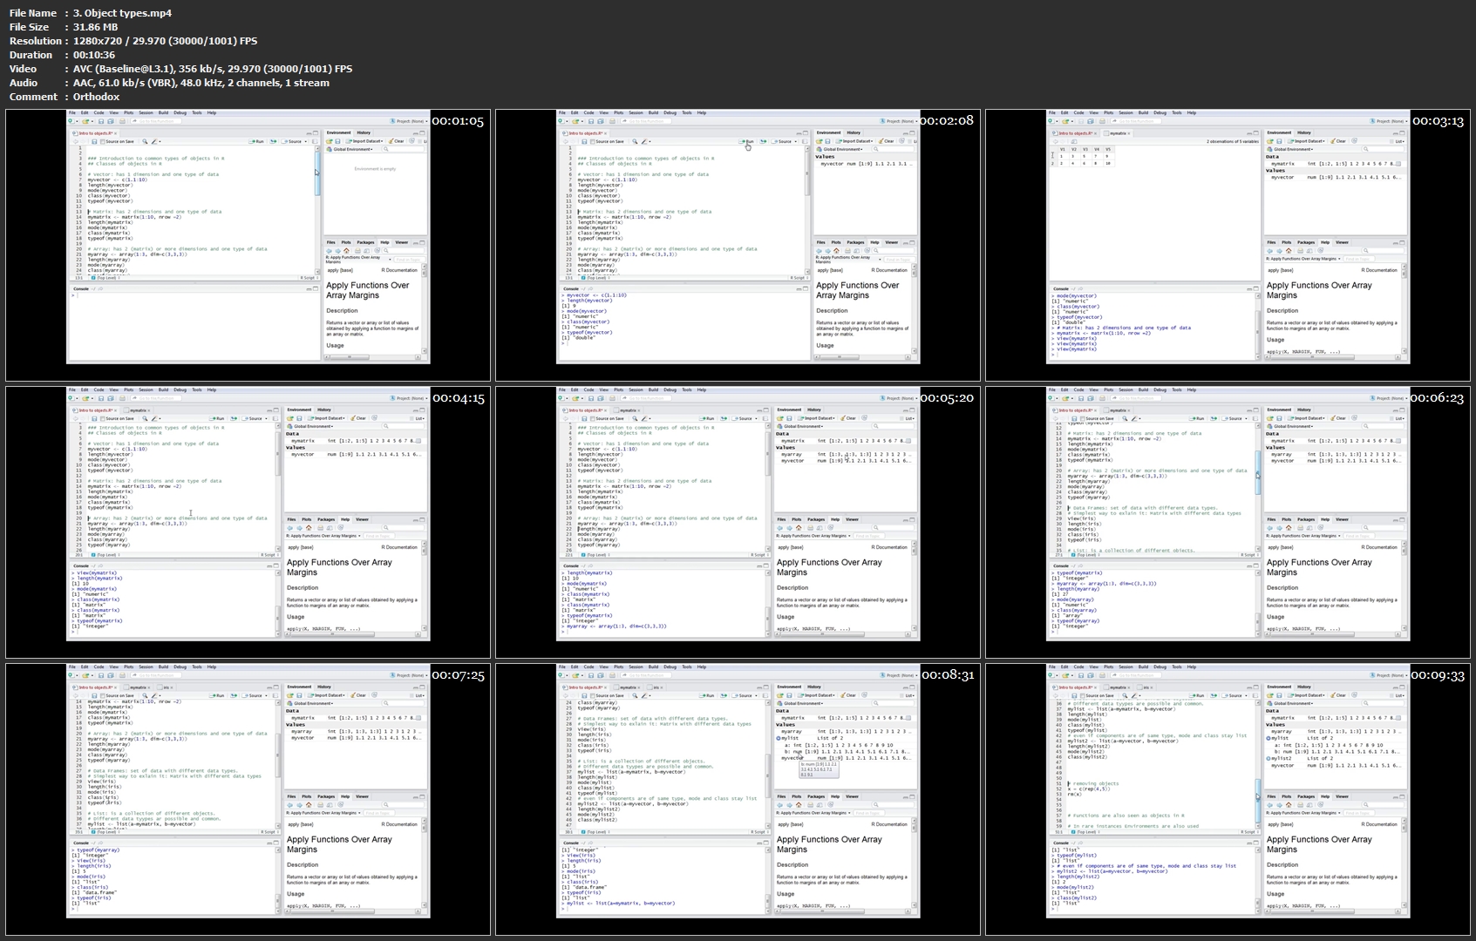
Task: Open the File menu in 00:01:05 frame
Action: 72,112
